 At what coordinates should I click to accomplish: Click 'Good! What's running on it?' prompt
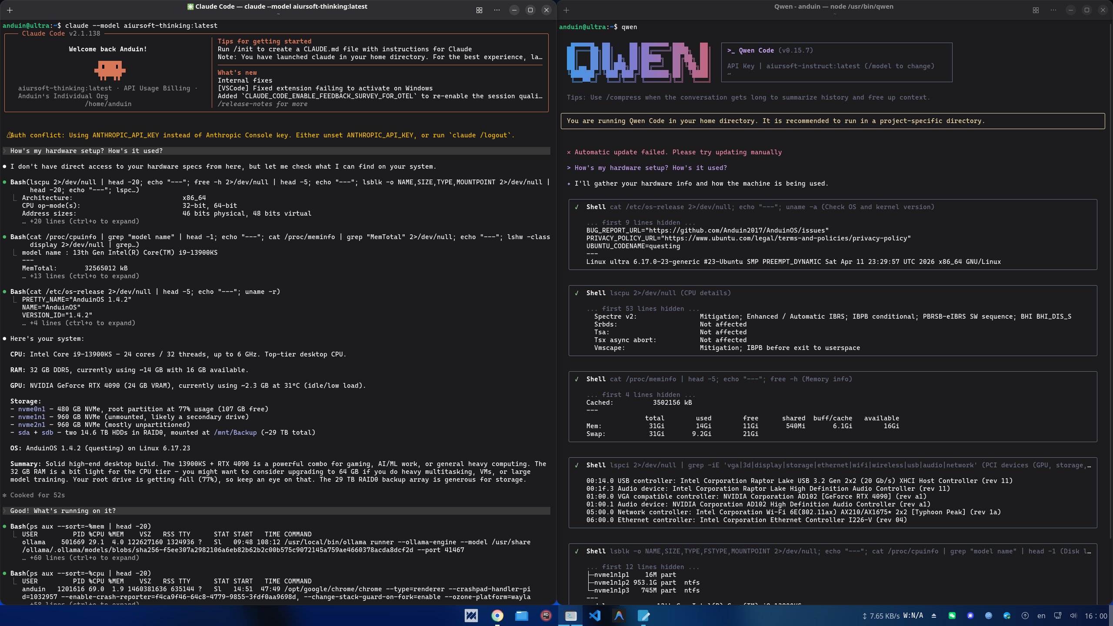pyautogui.click(x=277, y=511)
